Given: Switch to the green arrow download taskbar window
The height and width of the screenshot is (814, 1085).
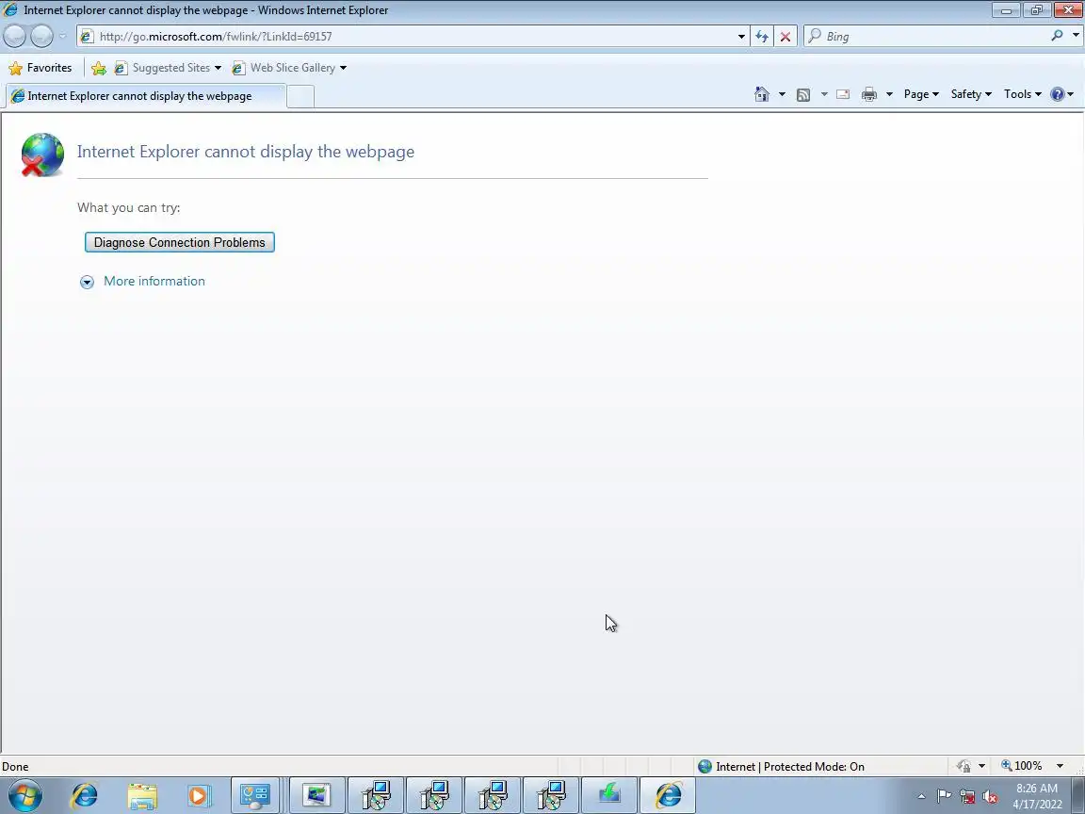Looking at the screenshot, I should tap(609, 795).
